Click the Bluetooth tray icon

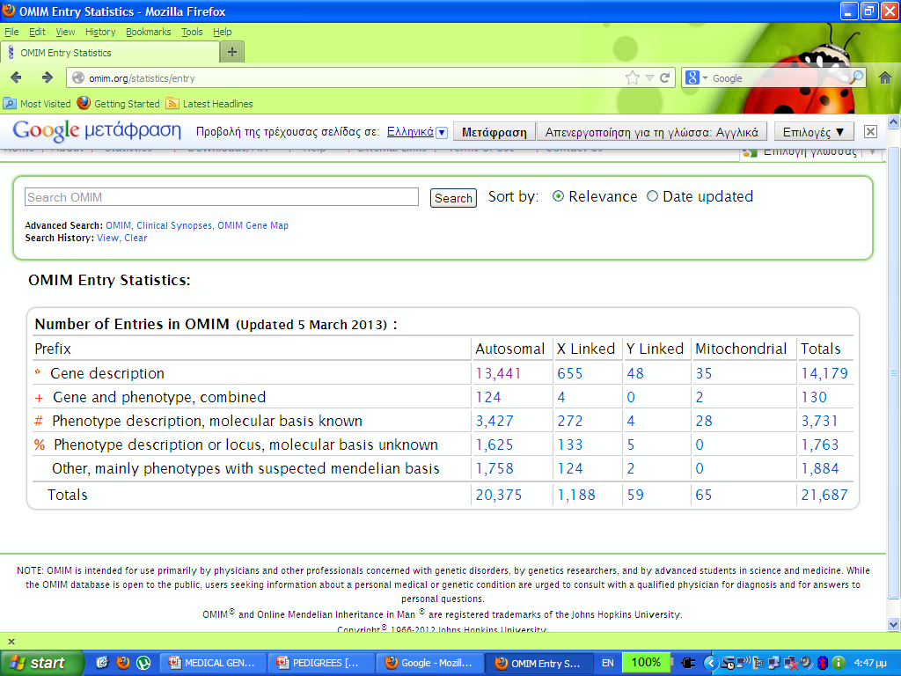pyautogui.click(x=823, y=663)
